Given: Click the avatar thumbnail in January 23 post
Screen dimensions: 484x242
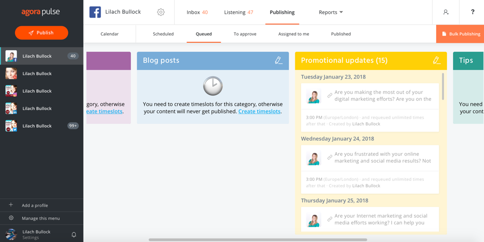Looking at the screenshot, I should [313, 96].
